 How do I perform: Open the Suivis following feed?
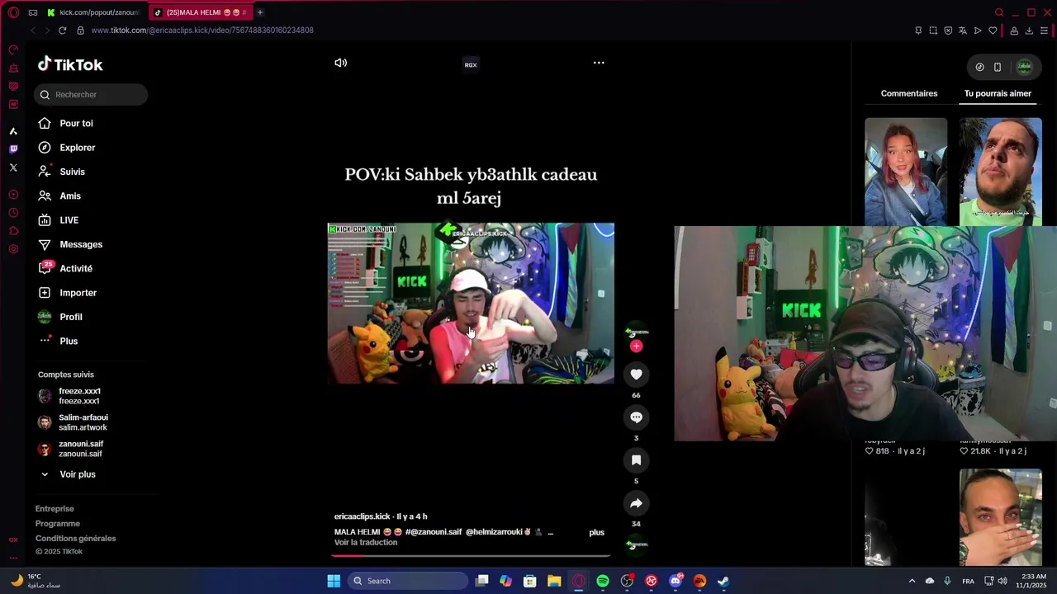pyautogui.click(x=61, y=172)
